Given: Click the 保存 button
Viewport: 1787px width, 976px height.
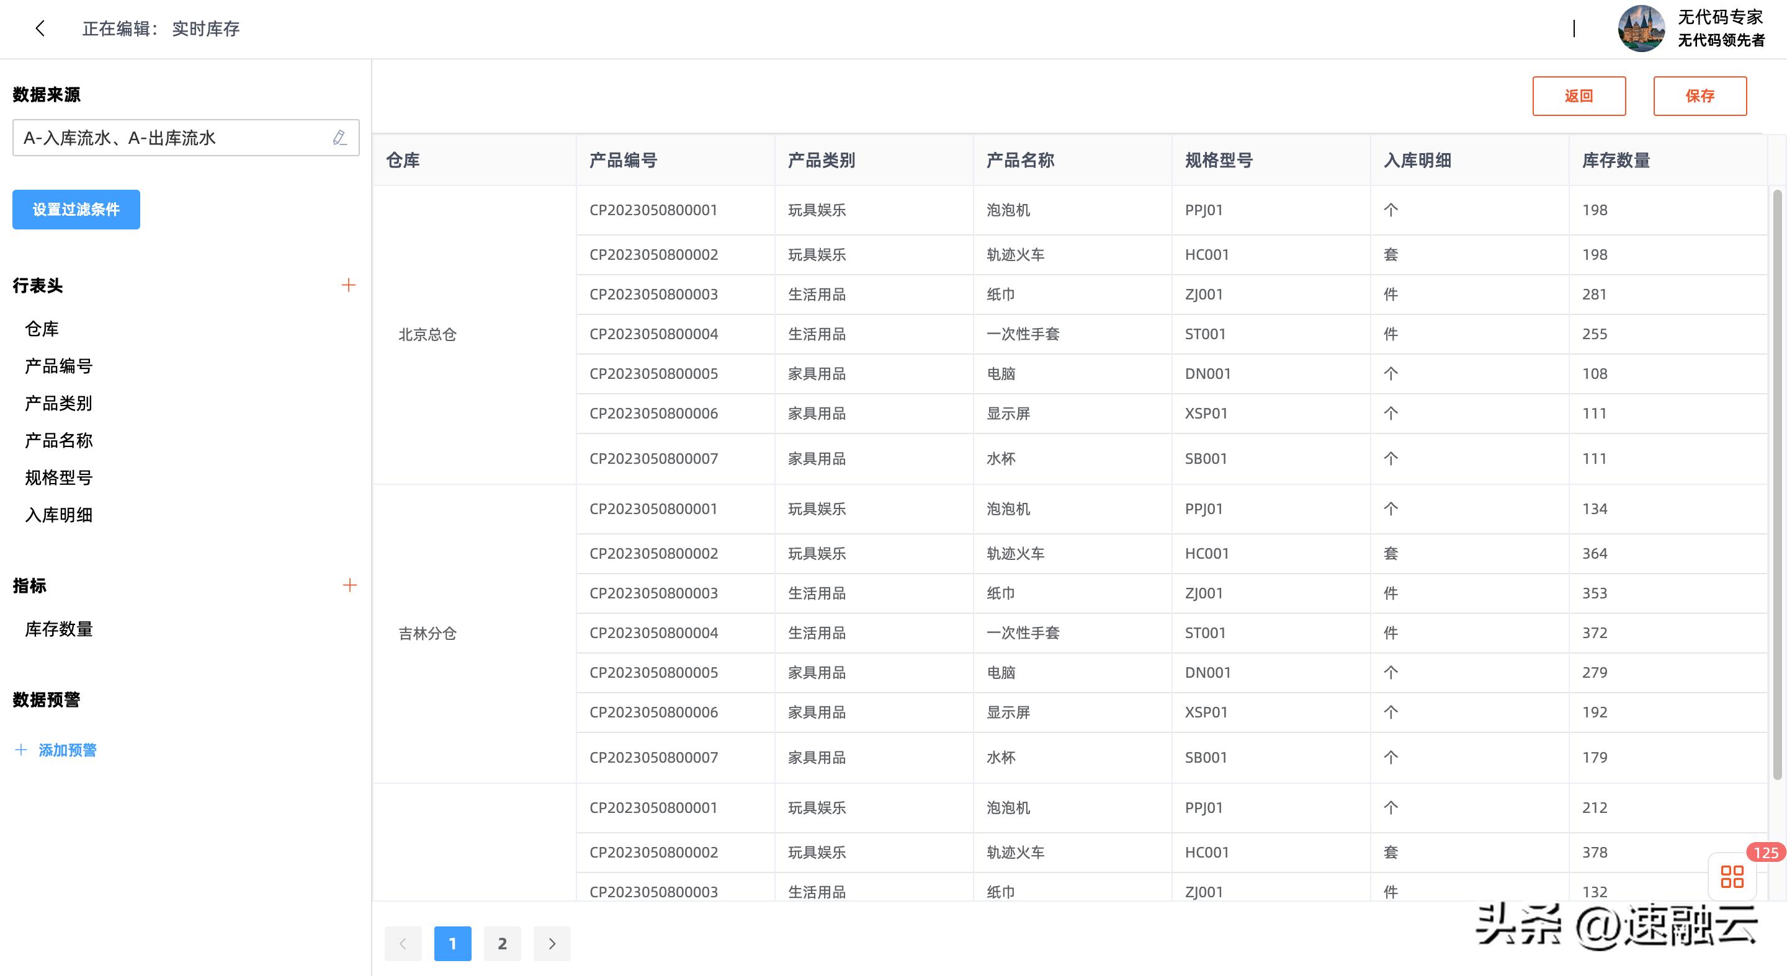Looking at the screenshot, I should click(x=1700, y=95).
